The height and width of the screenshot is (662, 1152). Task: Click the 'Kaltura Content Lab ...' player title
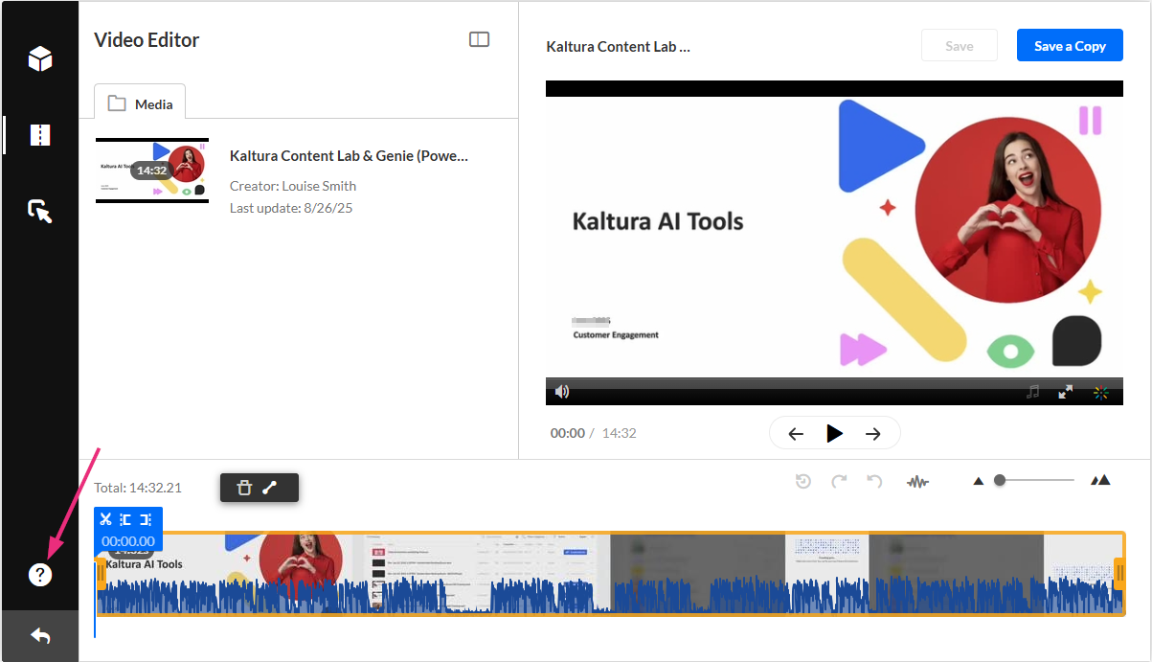618,46
